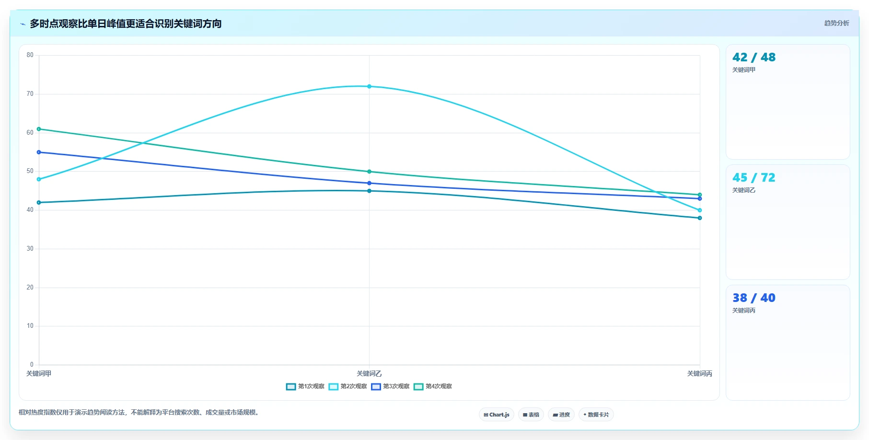Toggle the 第4次观察 legend entry

click(433, 386)
